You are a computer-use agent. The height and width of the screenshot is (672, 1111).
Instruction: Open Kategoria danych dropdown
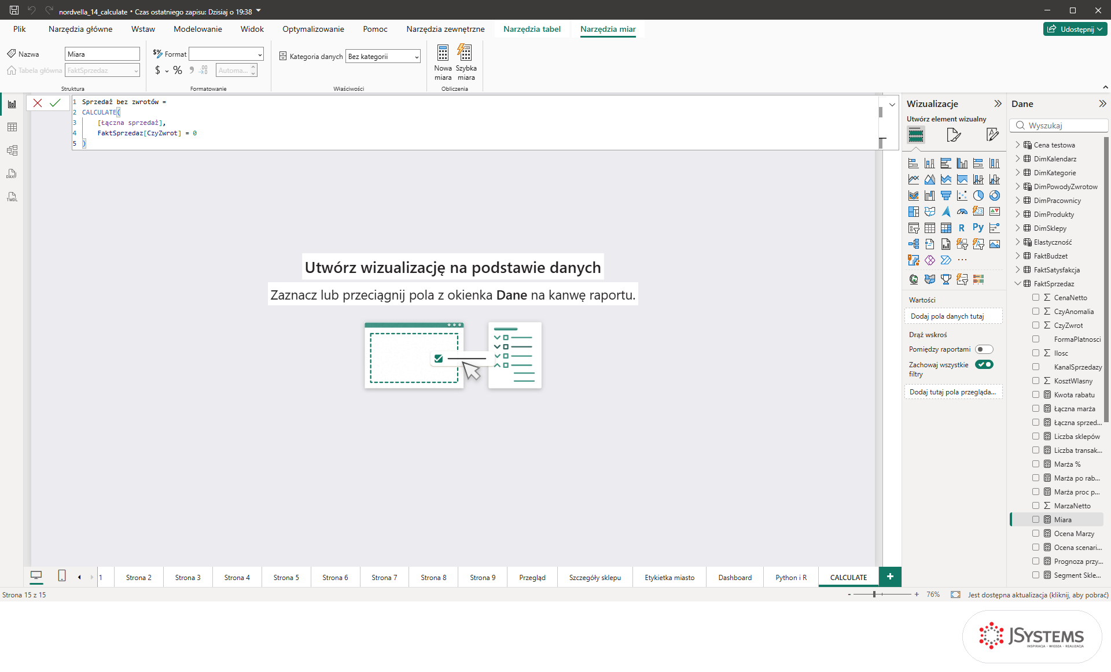pos(383,56)
